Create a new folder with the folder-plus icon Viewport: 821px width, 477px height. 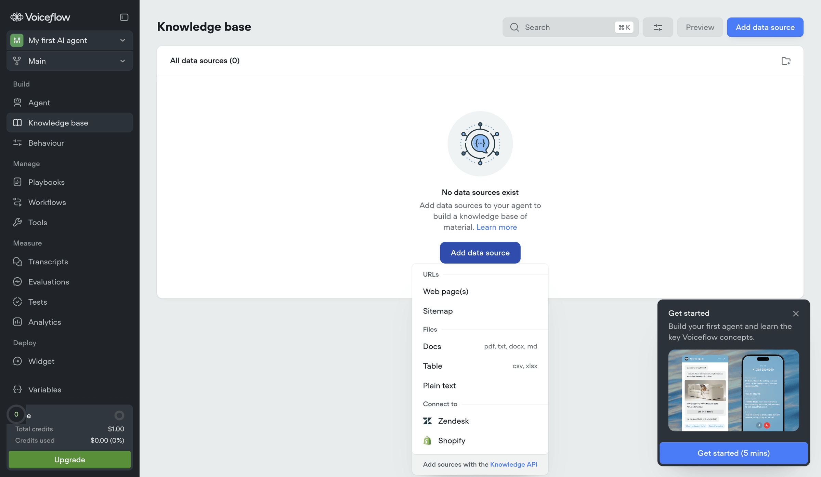pos(786,61)
